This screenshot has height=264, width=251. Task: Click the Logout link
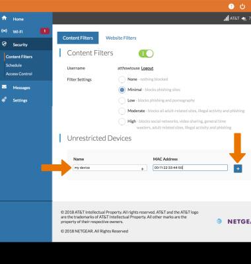[x=147, y=68]
